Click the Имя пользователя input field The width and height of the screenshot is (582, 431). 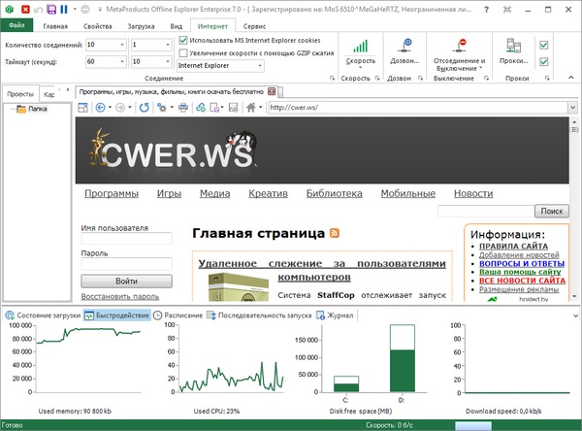click(x=126, y=240)
